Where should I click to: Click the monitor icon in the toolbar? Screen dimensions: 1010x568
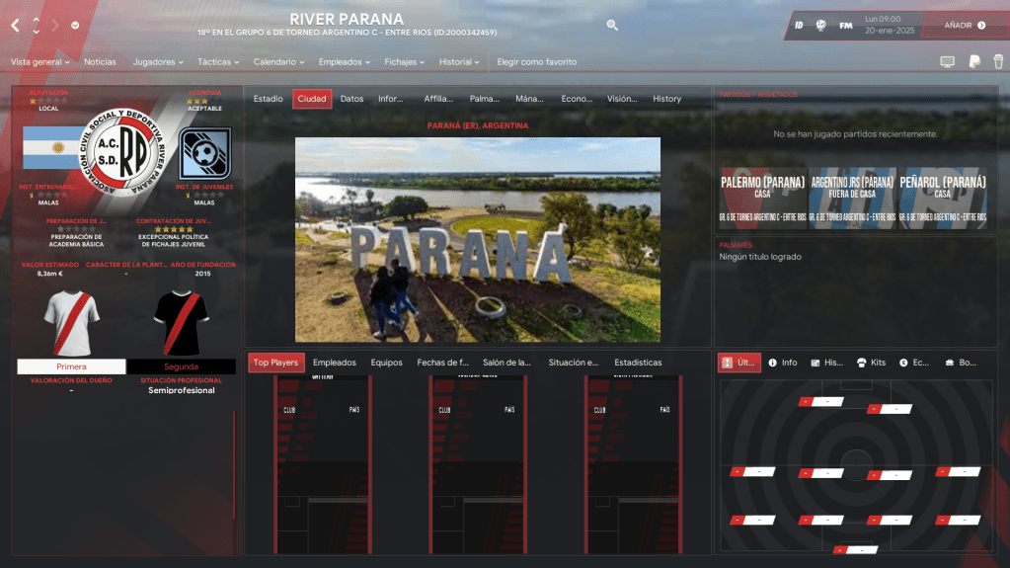tap(948, 62)
